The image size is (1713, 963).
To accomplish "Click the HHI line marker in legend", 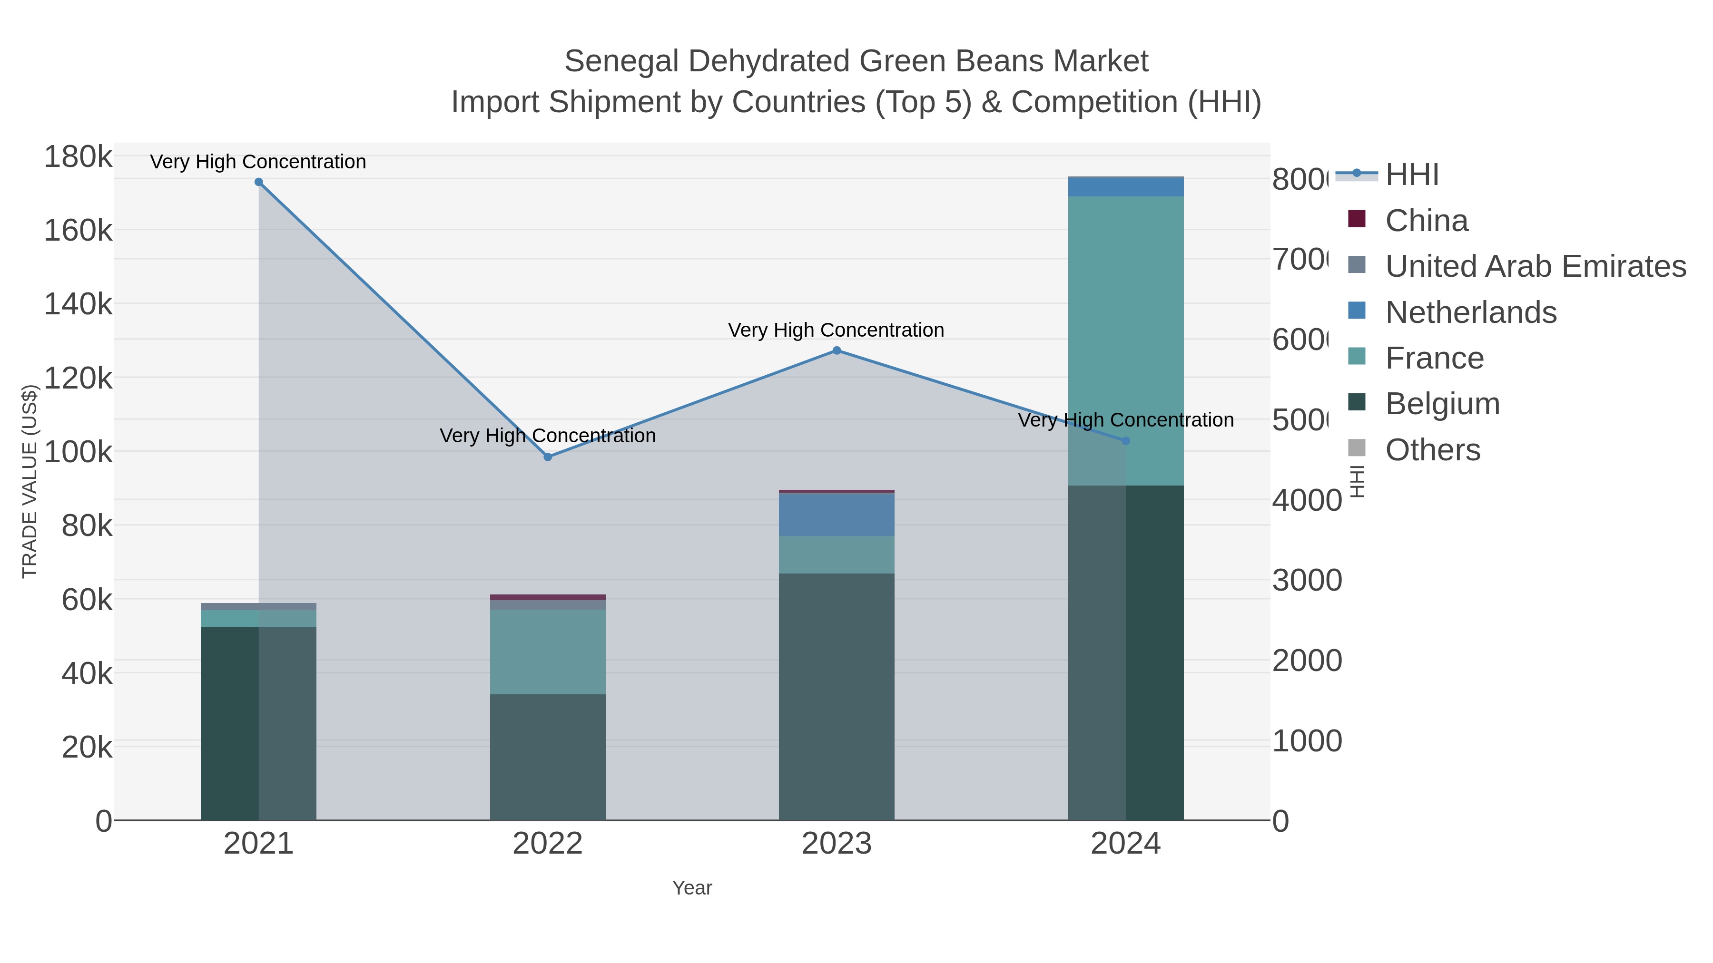I will 1357,174.
